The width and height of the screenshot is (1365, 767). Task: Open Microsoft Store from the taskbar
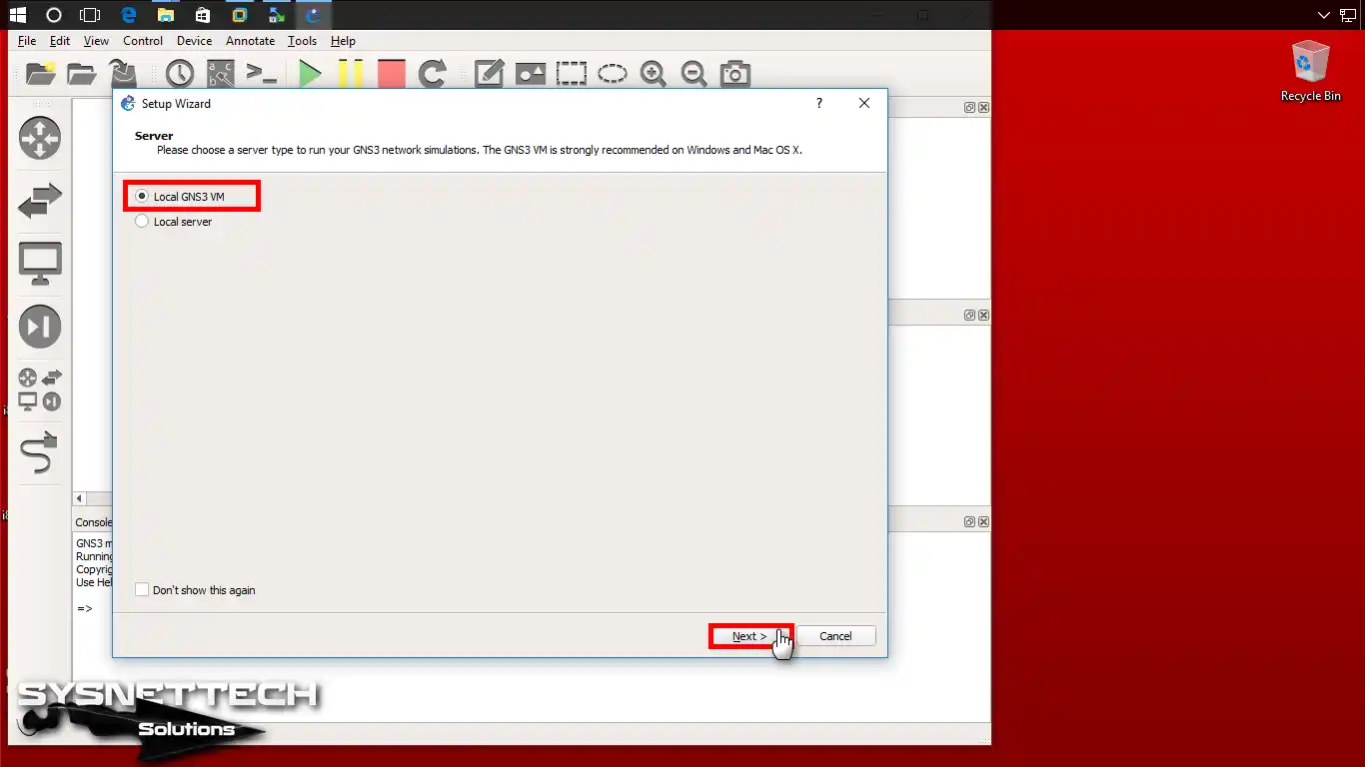tap(203, 15)
